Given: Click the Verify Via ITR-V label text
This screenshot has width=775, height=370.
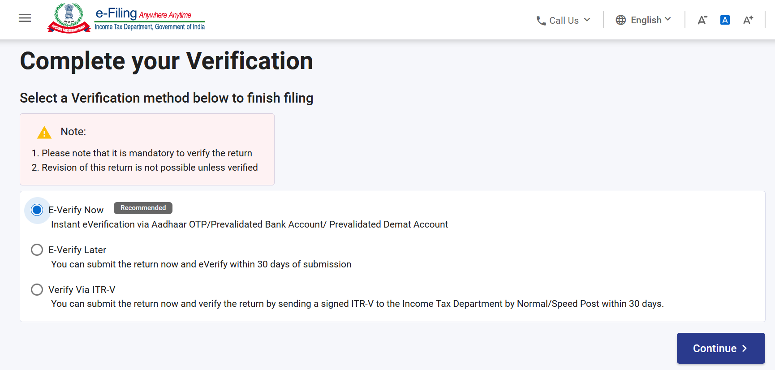Looking at the screenshot, I should point(82,290).
